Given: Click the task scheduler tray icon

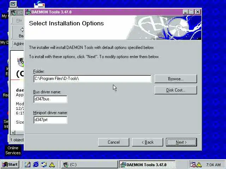Looking at the screenshot, I should (x=193, y=164).
